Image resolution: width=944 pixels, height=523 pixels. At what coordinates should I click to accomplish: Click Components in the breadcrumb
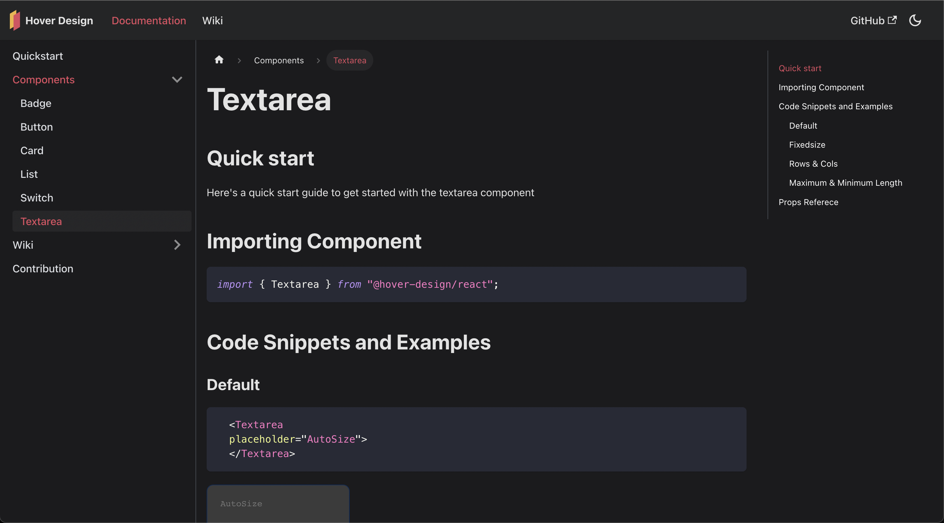(278, 60)
